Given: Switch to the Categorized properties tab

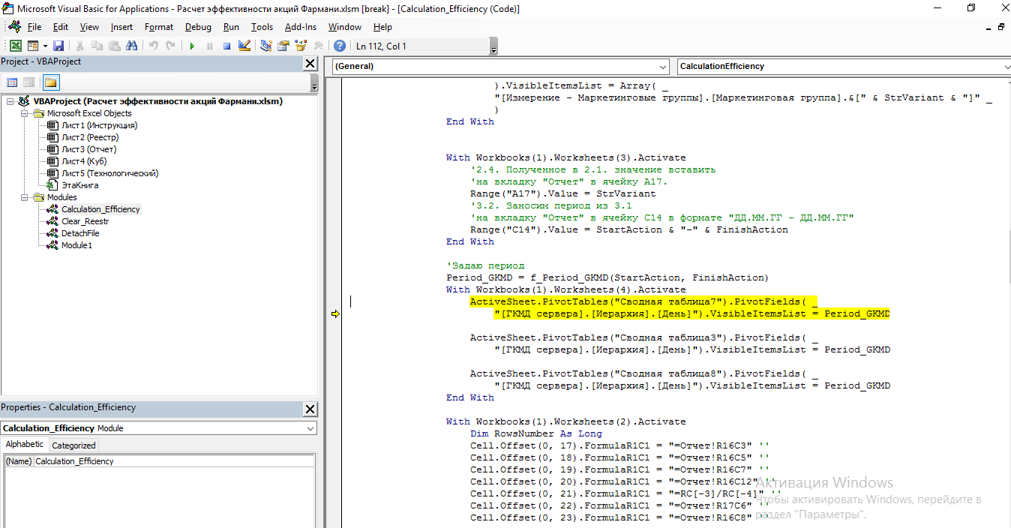Looking at the screenshot, I should pyautogui.click(x=73, y=445).
